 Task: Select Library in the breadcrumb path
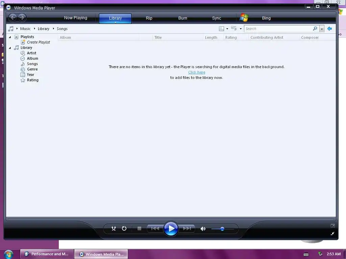(x=44, y=29)
